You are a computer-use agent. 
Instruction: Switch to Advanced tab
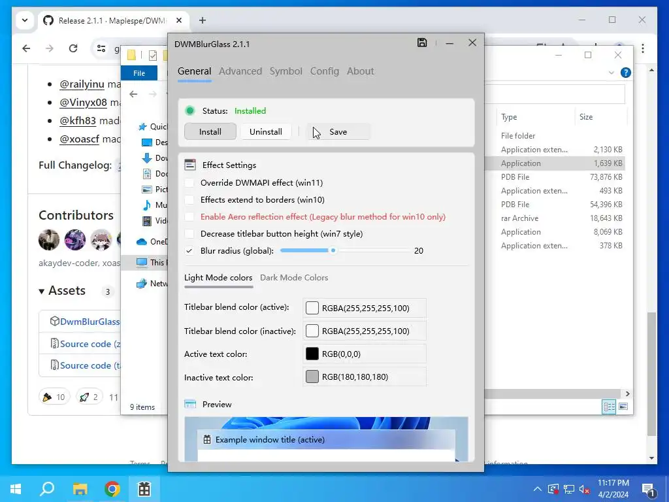tap(240, 71)
